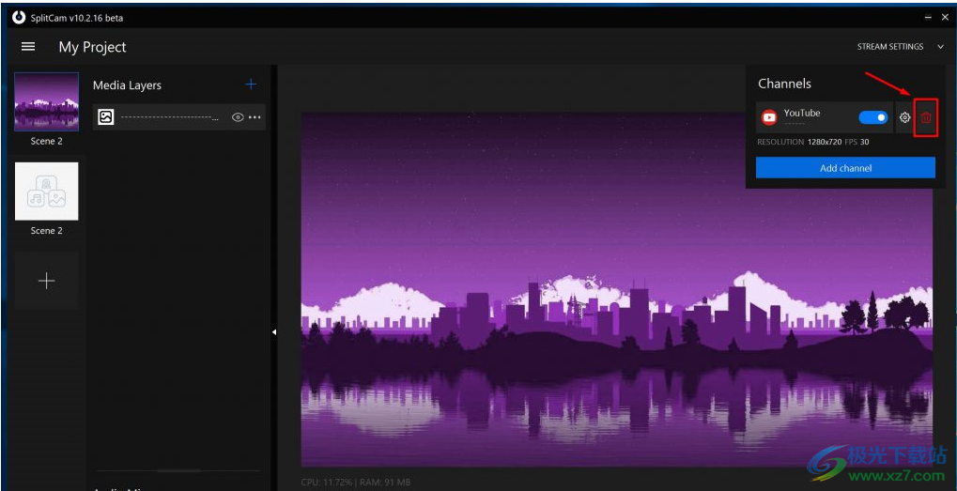Viewport: 957px width, 491px height.
Task: Select the purple city Scene 2 thumbnail
Action: tap(46, 101)
